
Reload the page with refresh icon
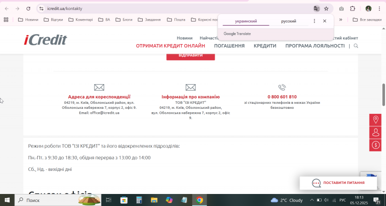tap(28, 9)
